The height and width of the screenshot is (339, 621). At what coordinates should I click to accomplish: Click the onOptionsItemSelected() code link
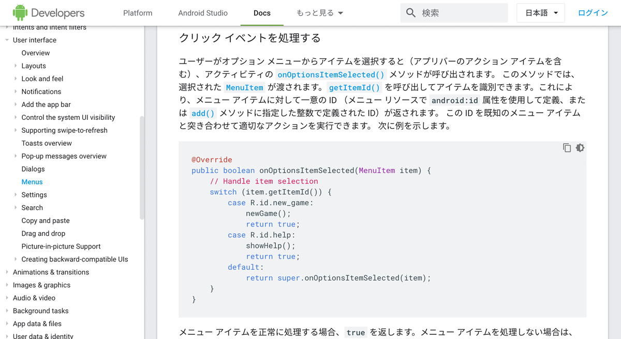tap(331, 74)
